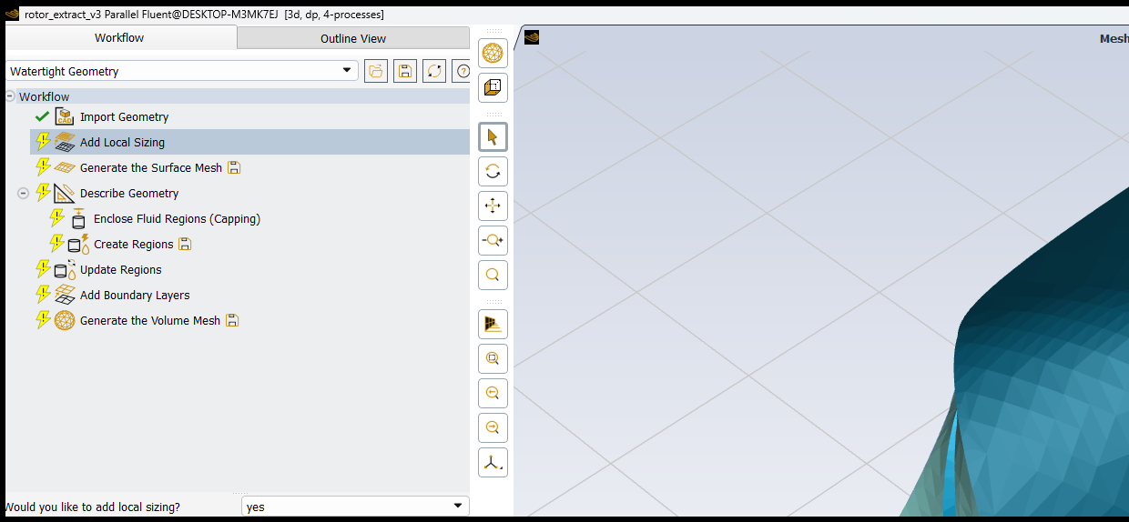This screenshot has width=1129, height=522.
Task: Click the Generate the Volume Mesh sphere icon
Action: coord(65,320)
